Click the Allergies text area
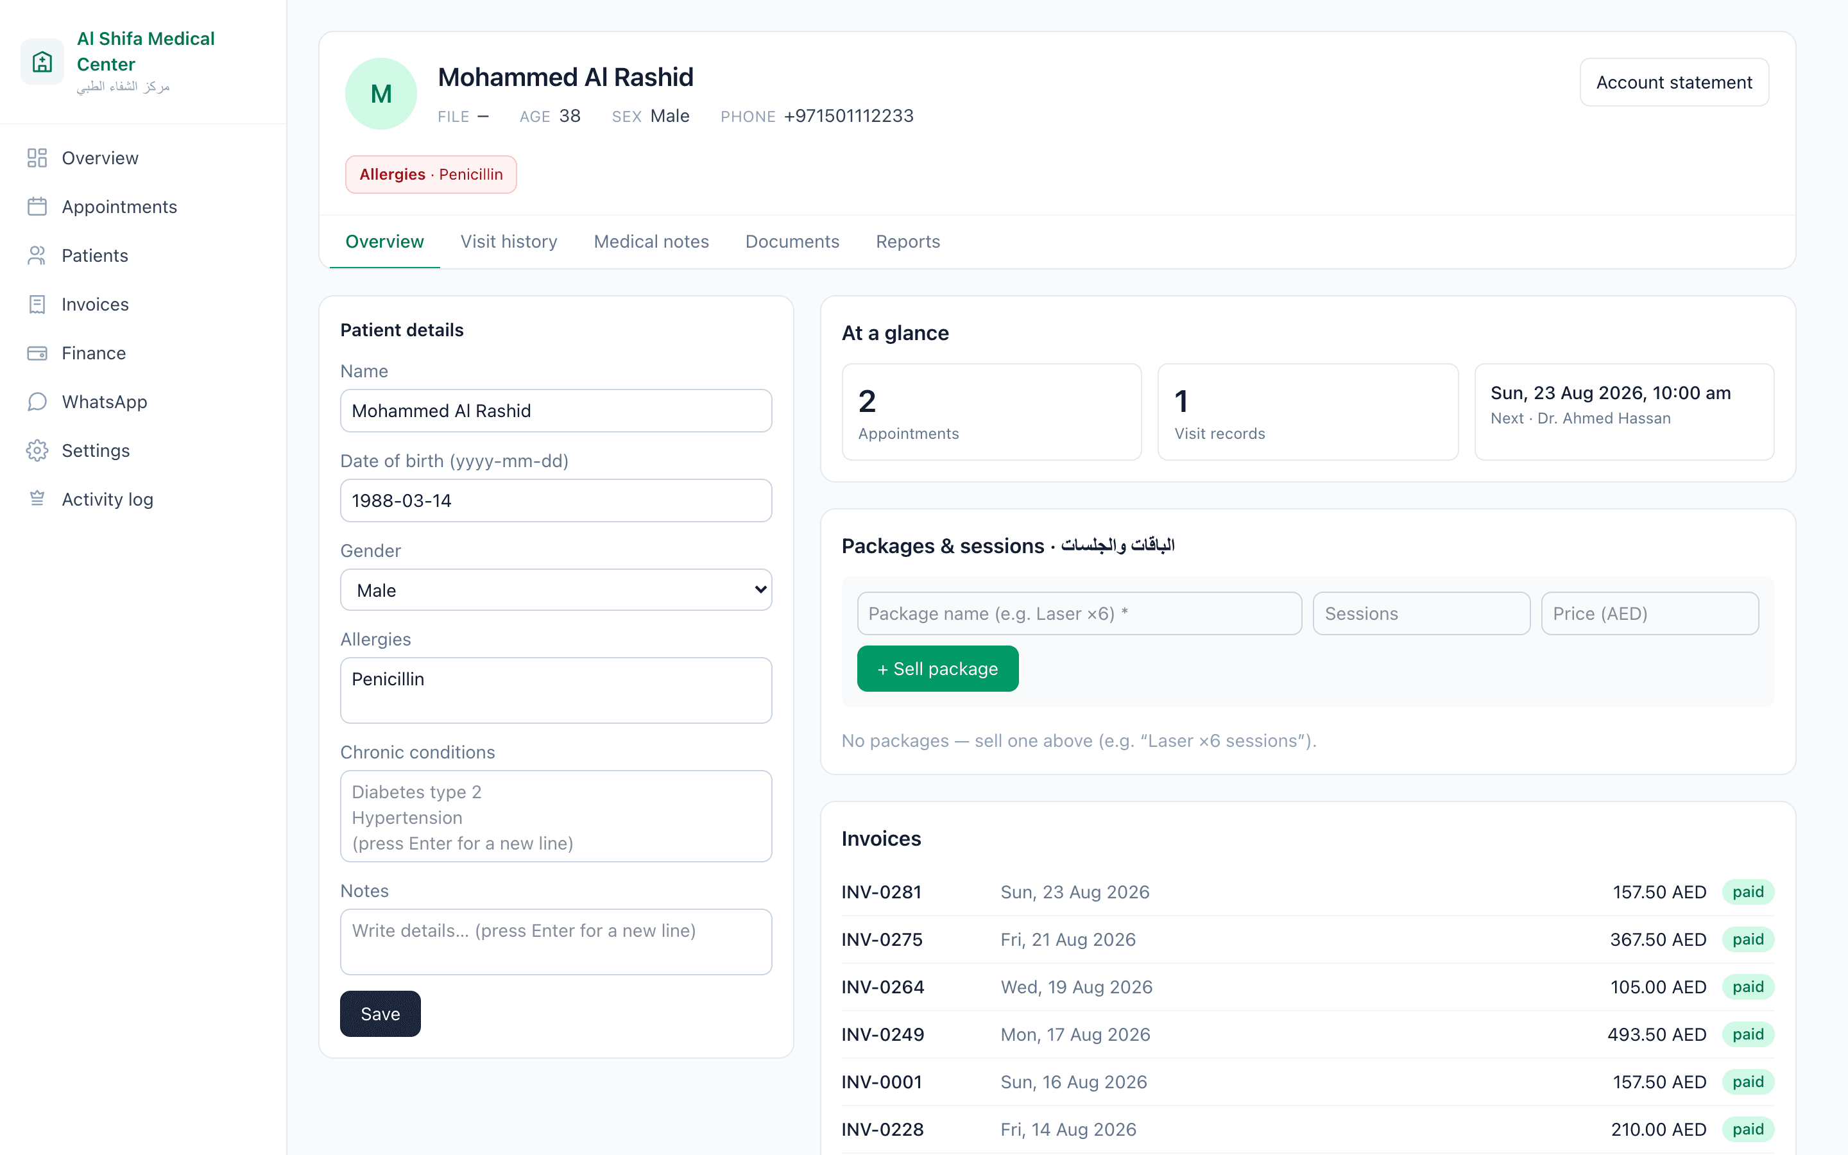1848x1155 pixels. [x=556, y=690]
